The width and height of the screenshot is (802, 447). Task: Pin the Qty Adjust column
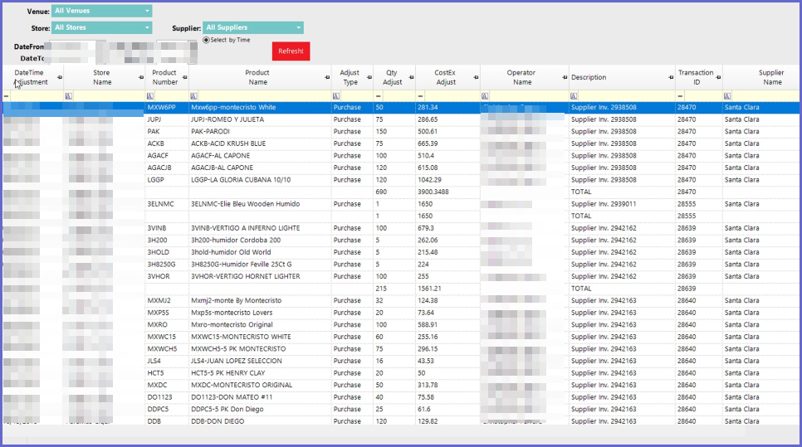[411, 78]
